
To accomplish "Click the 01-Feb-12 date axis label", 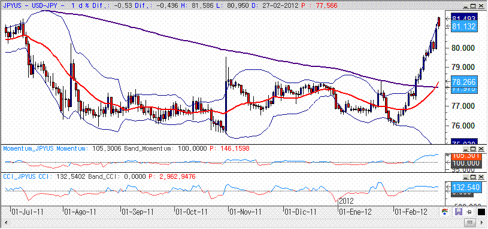I will [x=411, y=212].
